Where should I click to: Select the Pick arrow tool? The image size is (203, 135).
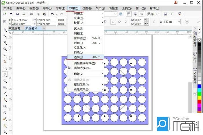tap(5, 30)
